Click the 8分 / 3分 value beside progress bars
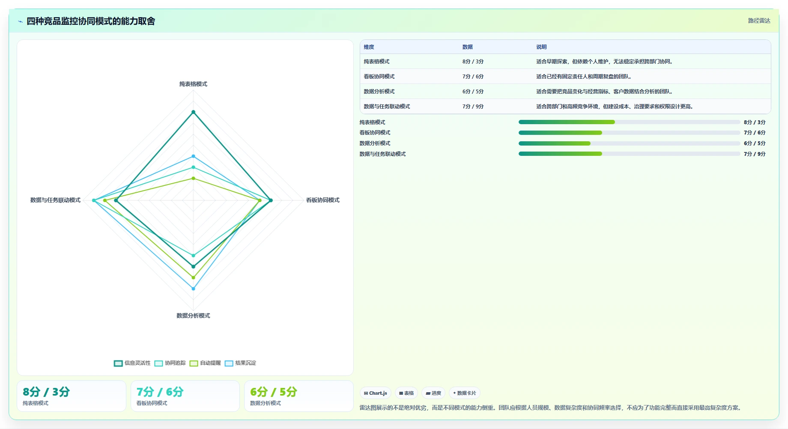This screenshot has width=788, height=429. [x=755, y=122]
